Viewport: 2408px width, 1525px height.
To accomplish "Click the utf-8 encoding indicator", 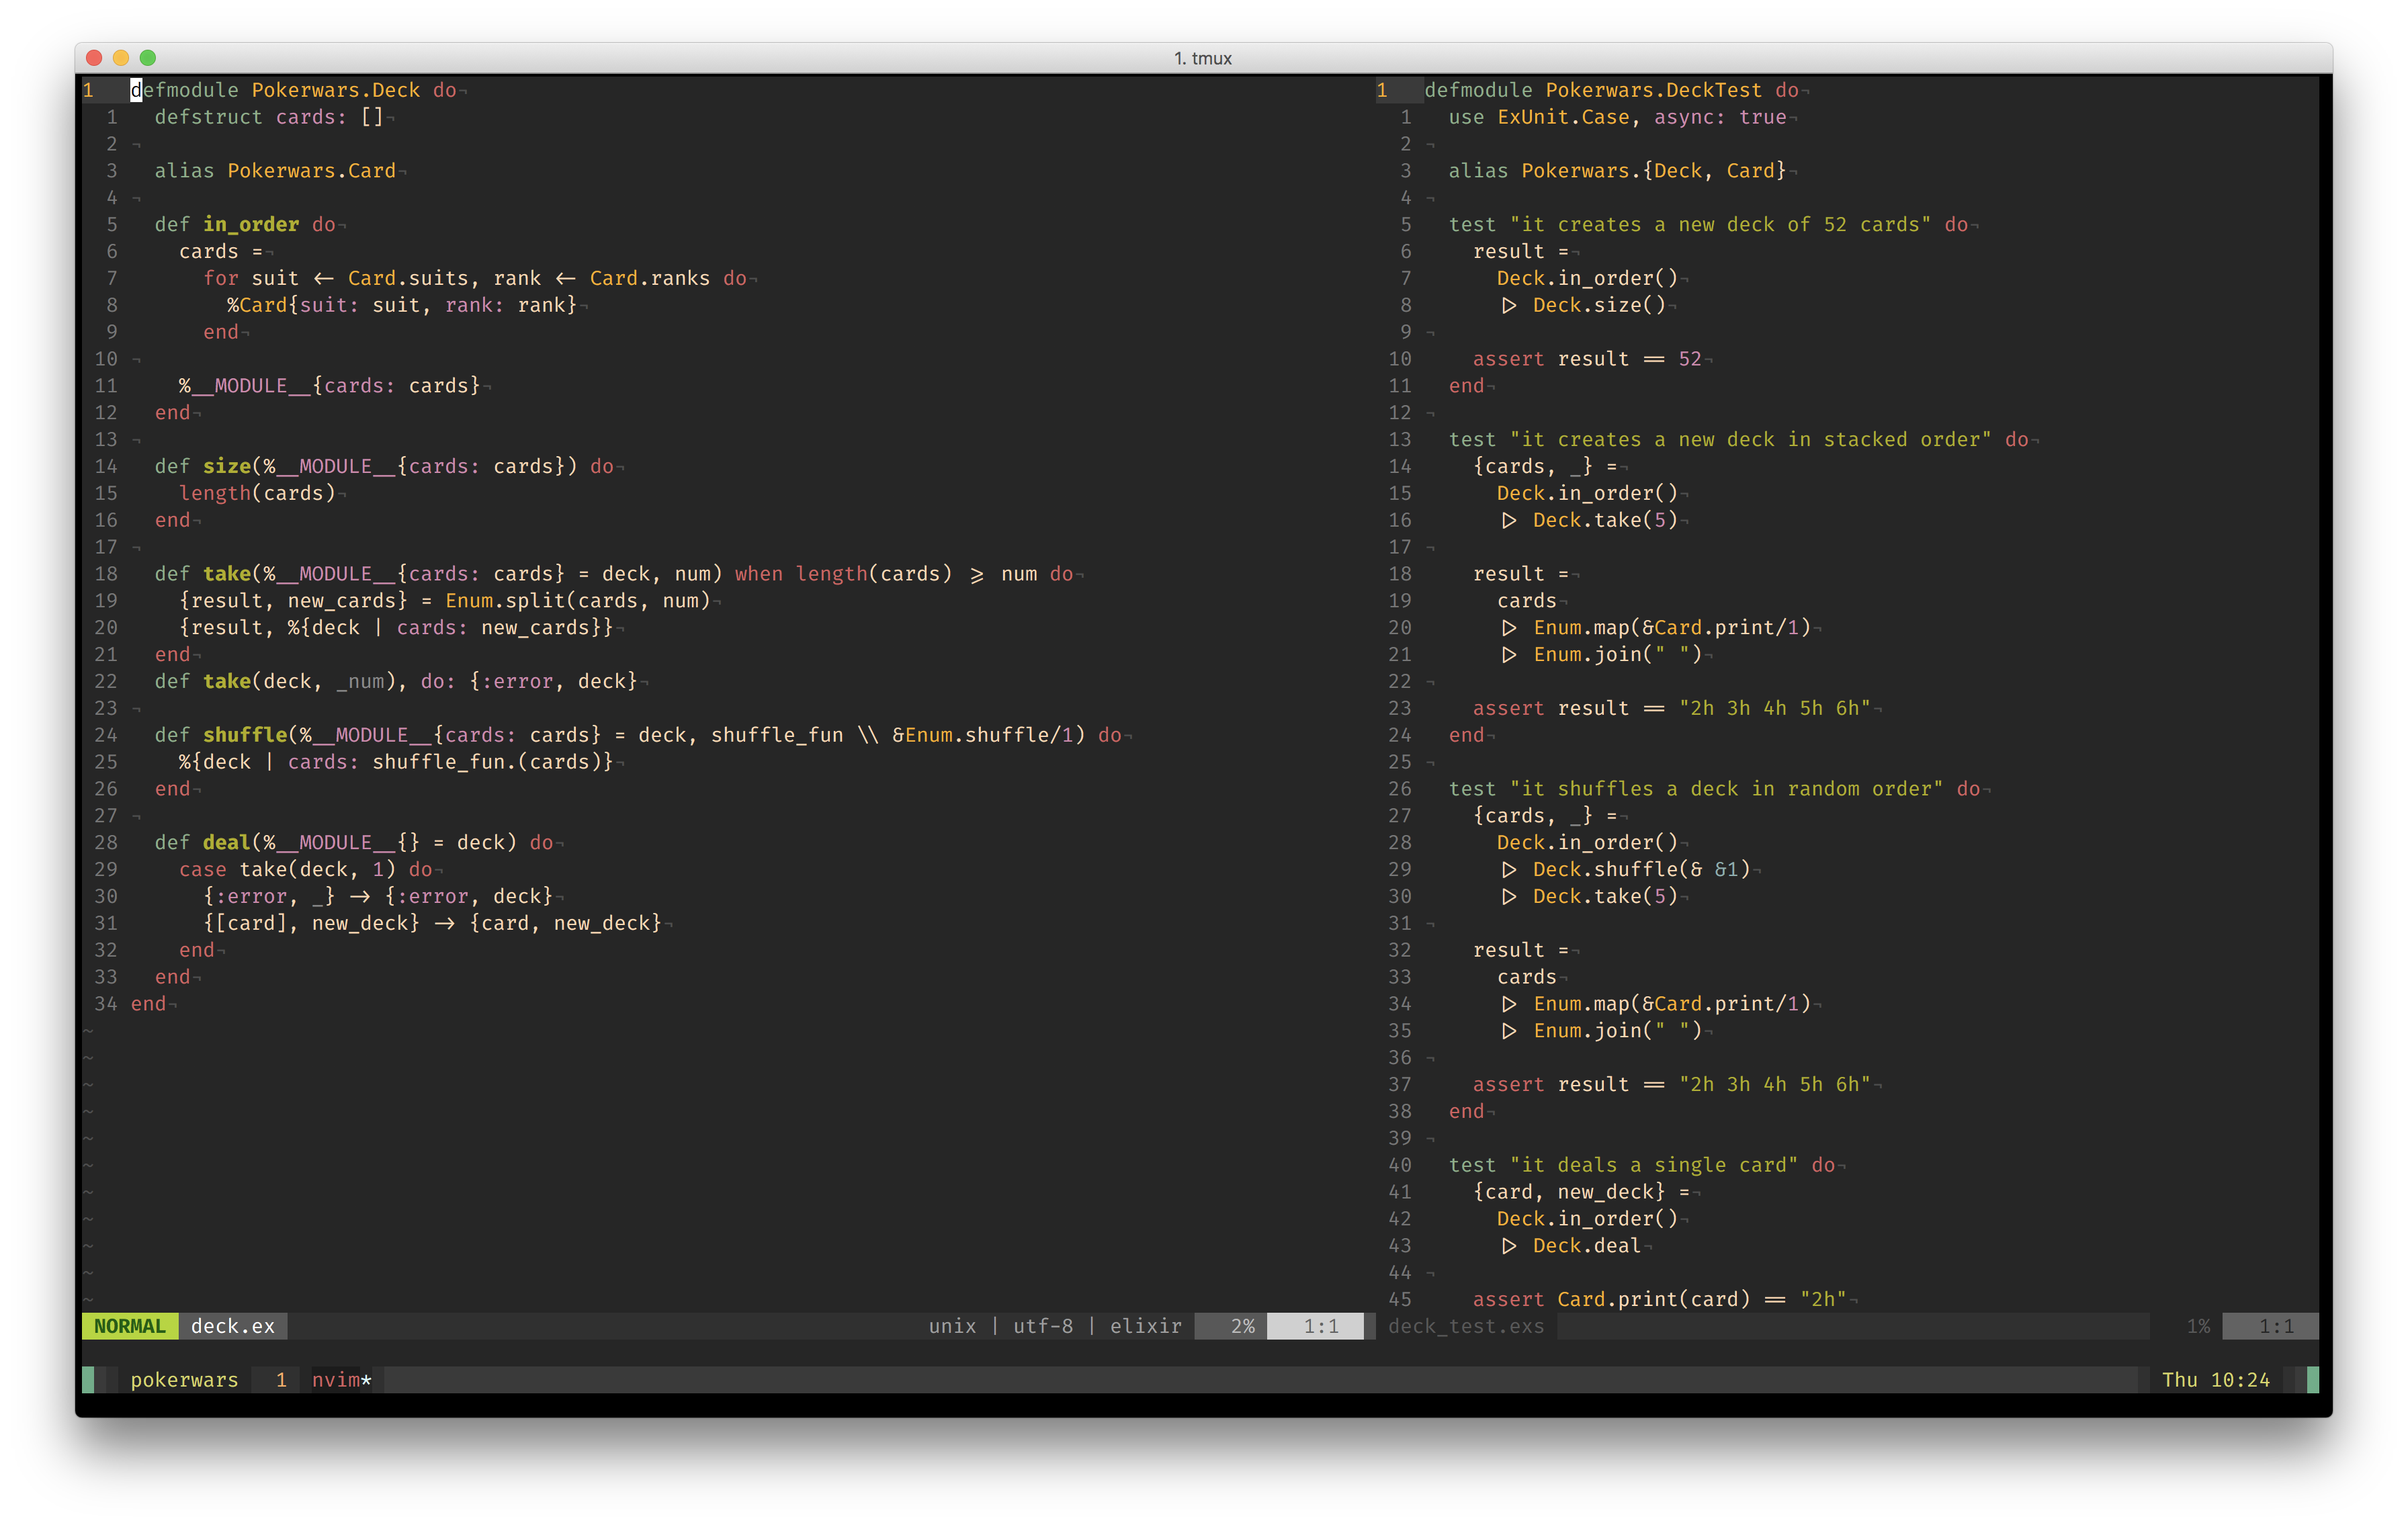I will click(x=1043, y=1326).
